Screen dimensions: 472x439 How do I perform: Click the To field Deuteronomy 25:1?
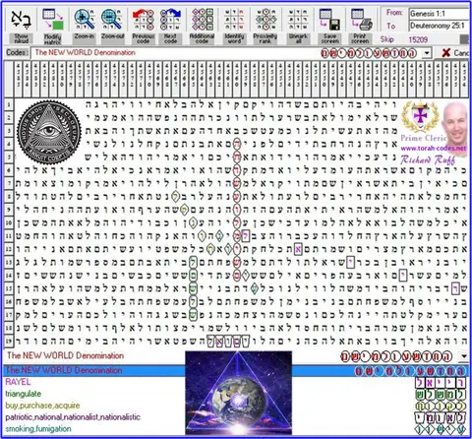[x=440, y=26]
